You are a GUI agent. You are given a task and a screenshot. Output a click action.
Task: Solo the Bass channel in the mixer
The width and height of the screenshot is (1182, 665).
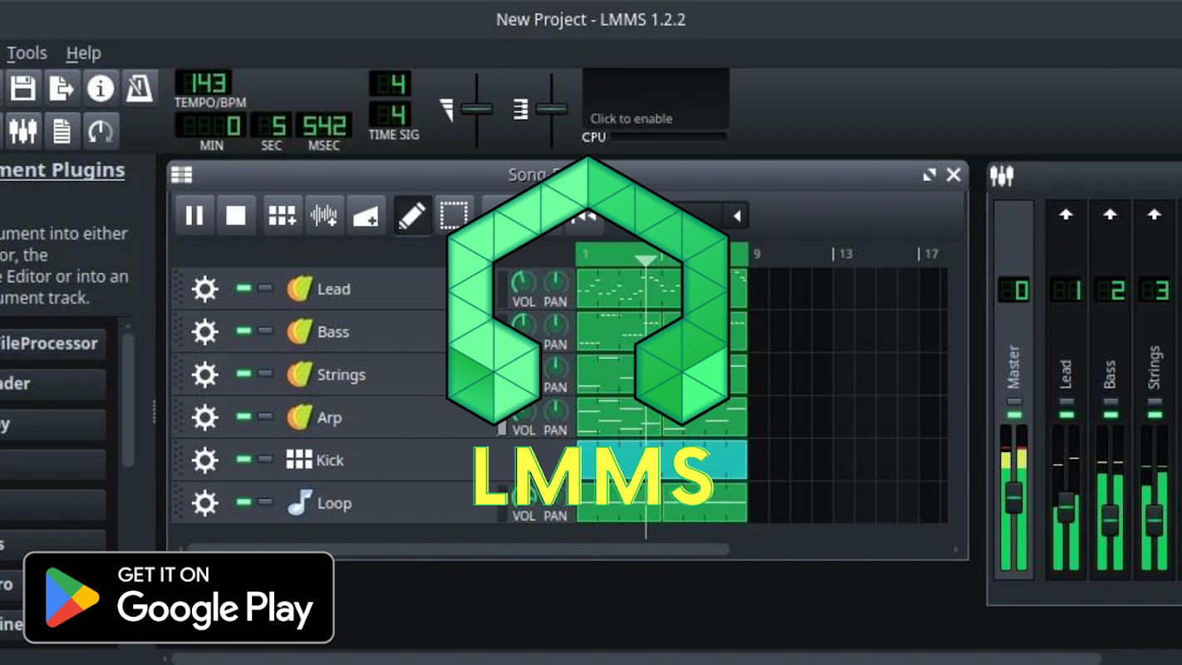click(x=1110, y=402)
